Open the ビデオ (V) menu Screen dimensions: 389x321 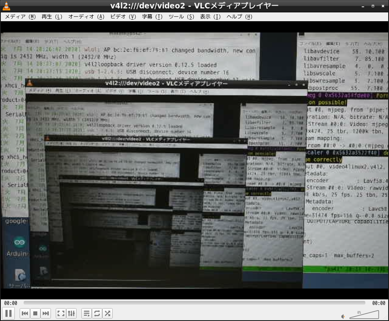click(123, 16)
